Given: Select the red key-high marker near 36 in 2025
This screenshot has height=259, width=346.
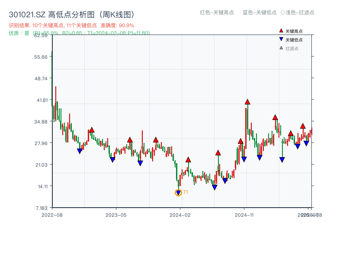Looking at the screenshot, I should pos(275,117).
